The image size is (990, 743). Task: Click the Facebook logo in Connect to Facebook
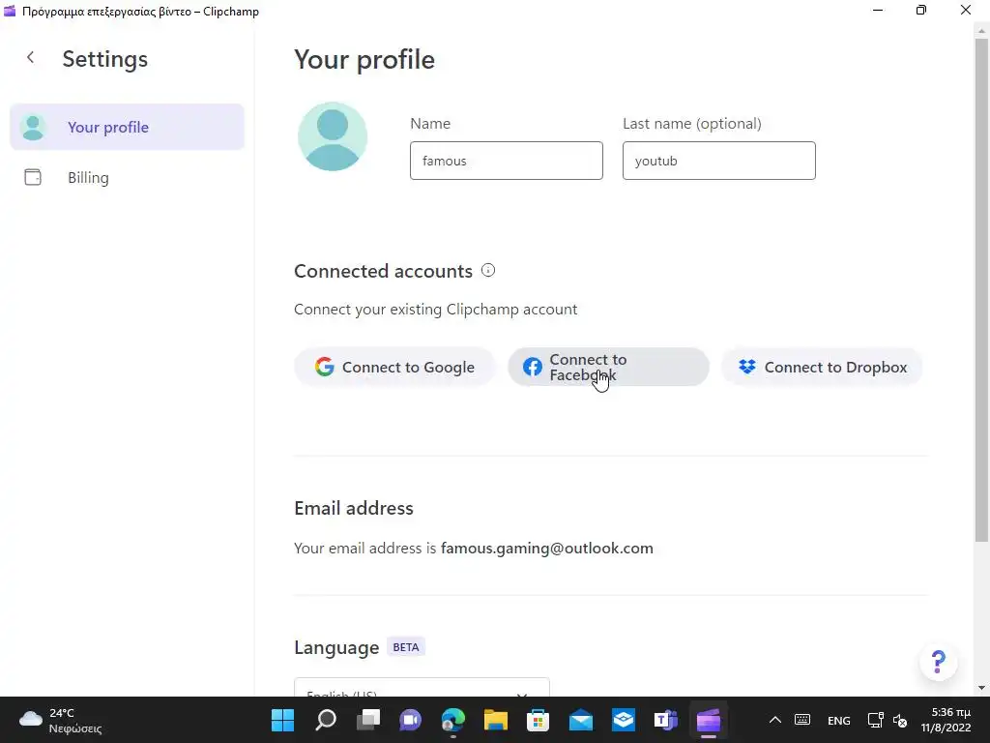tap(533, 367)
